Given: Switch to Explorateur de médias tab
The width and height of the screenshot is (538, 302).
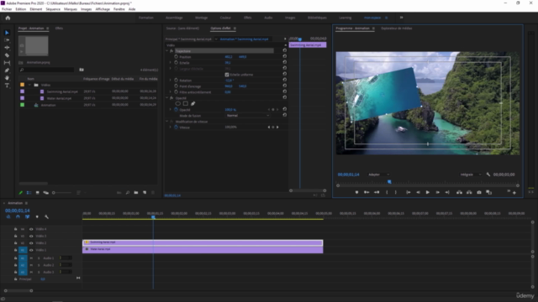Looking at the screenshot, I should (x=396, y=29).
